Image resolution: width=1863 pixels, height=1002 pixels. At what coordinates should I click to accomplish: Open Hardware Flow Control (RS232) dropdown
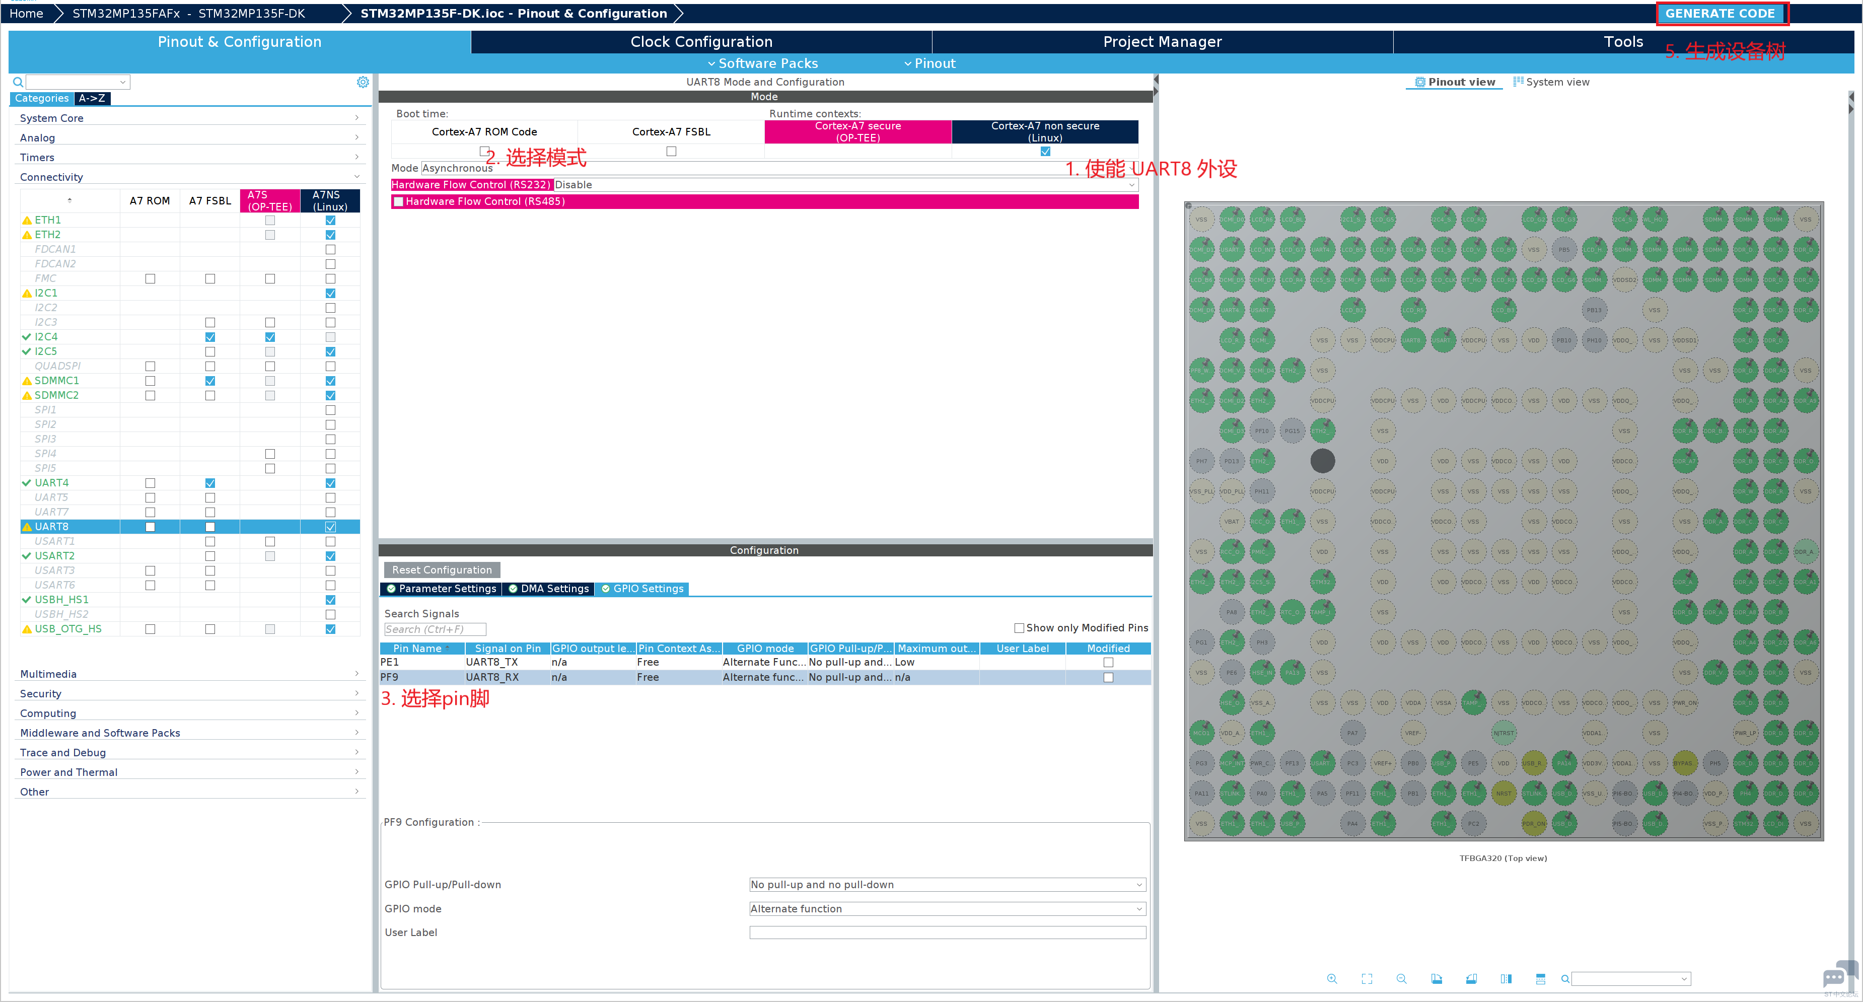(845, 184)
